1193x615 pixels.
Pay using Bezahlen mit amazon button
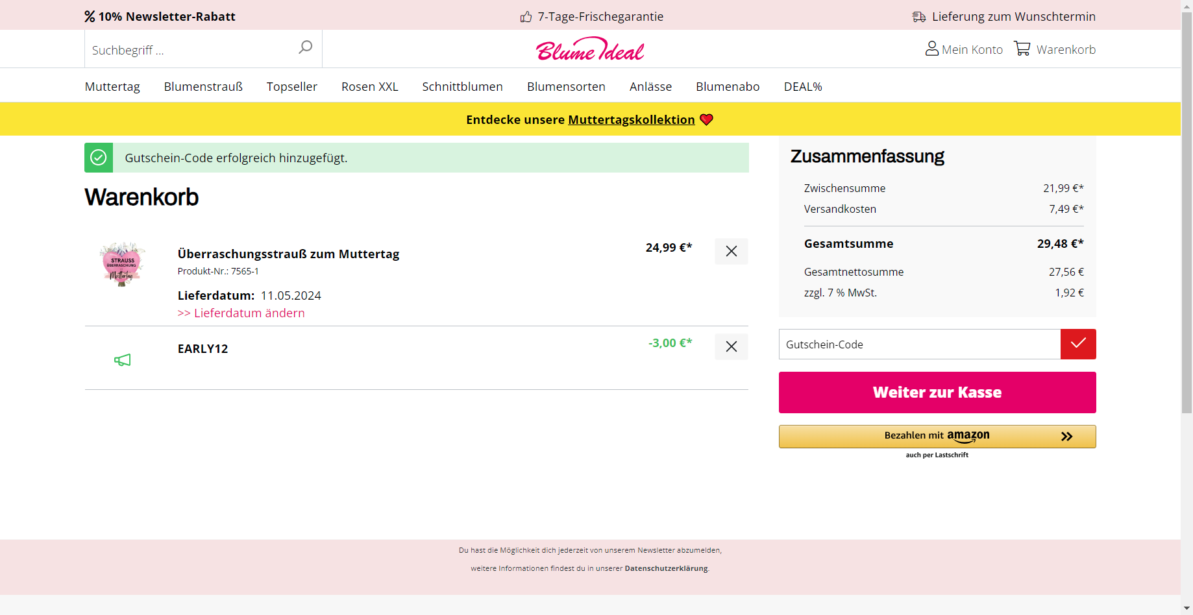pyautogui.click(x=937, y=437)
